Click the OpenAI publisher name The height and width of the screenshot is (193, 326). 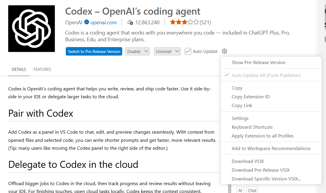pyautogui.click(x=74, y=23)
